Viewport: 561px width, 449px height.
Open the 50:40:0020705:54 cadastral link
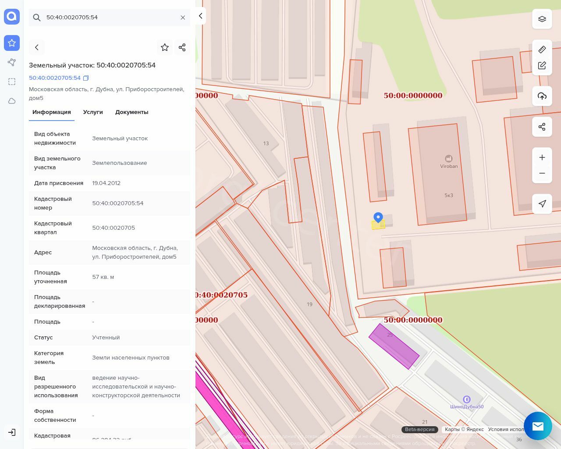click(x=55, y=78)
